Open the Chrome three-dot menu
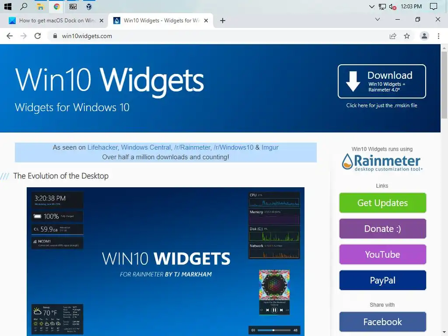The image size is (448, 336). 438,36
